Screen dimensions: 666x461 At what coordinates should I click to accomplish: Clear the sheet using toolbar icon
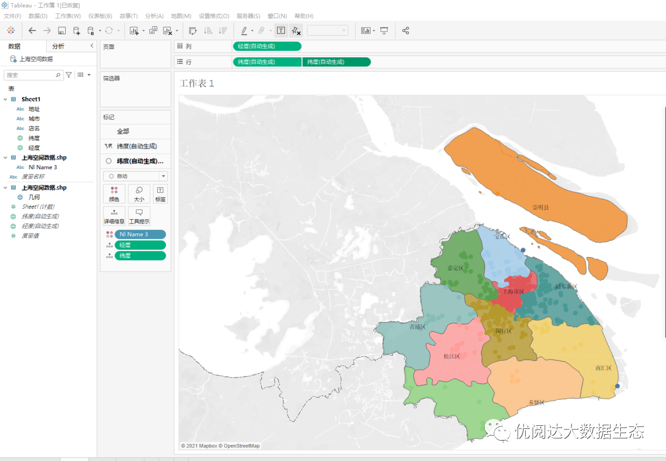click(168, 30)
